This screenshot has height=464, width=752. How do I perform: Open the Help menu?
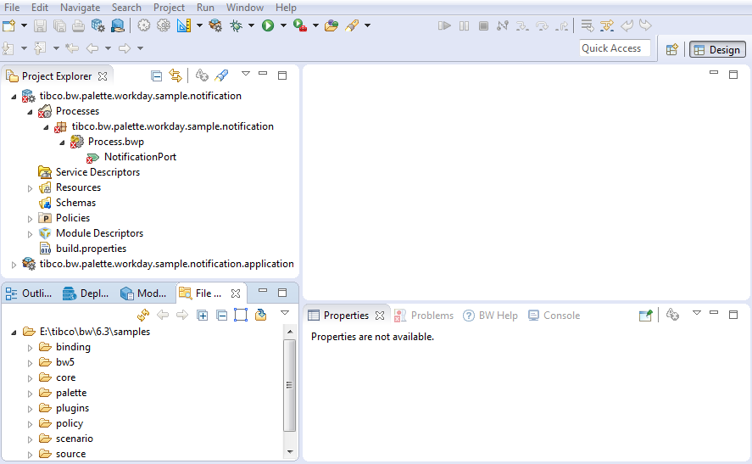(x=286, y=8)
